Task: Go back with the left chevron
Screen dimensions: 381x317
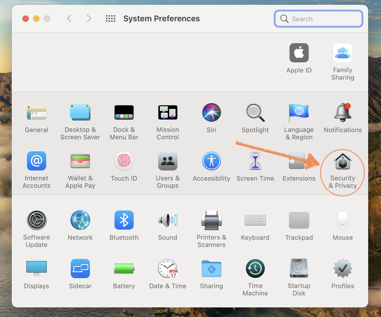Action: pos(69,19)
